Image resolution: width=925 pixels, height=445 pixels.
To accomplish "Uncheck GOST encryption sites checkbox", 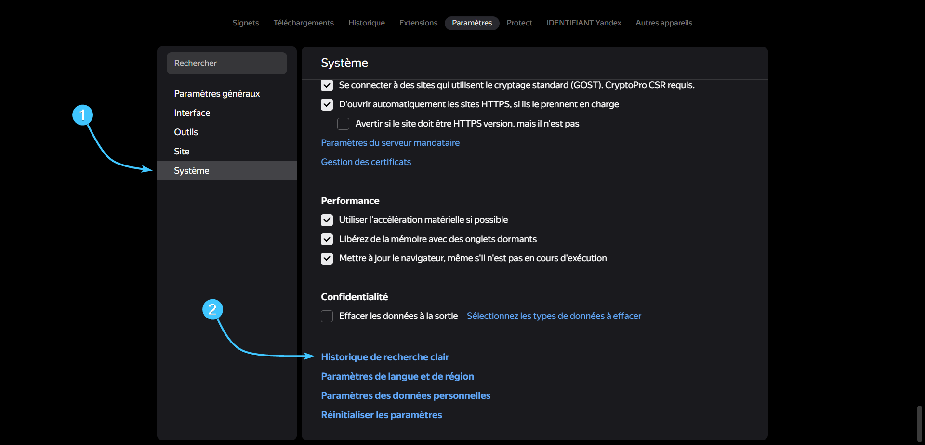I will 327,85.
